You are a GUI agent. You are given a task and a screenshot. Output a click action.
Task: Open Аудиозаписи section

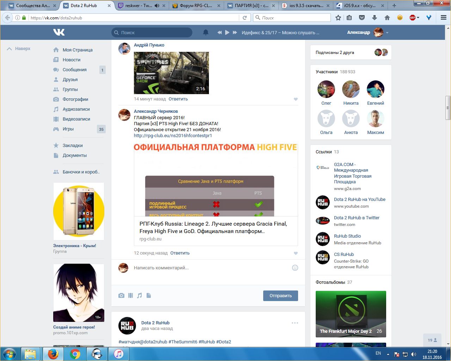[76, 109]
